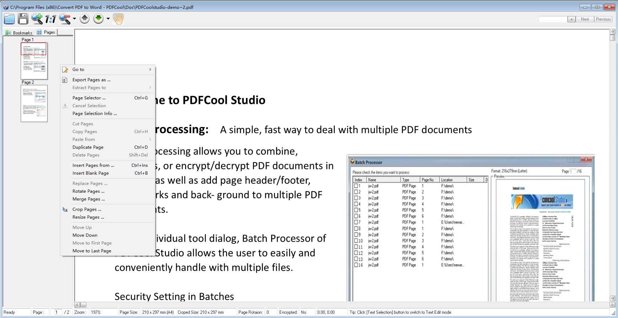Click the Pages tab icon
The width and height of the screenshot is (618, 318).
(39, 32)
